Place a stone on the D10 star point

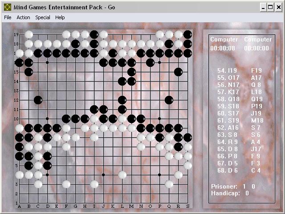click(x=48, y=119)
